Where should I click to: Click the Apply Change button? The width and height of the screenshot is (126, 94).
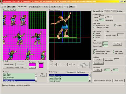pyautogui.click(x=119, y=81)
